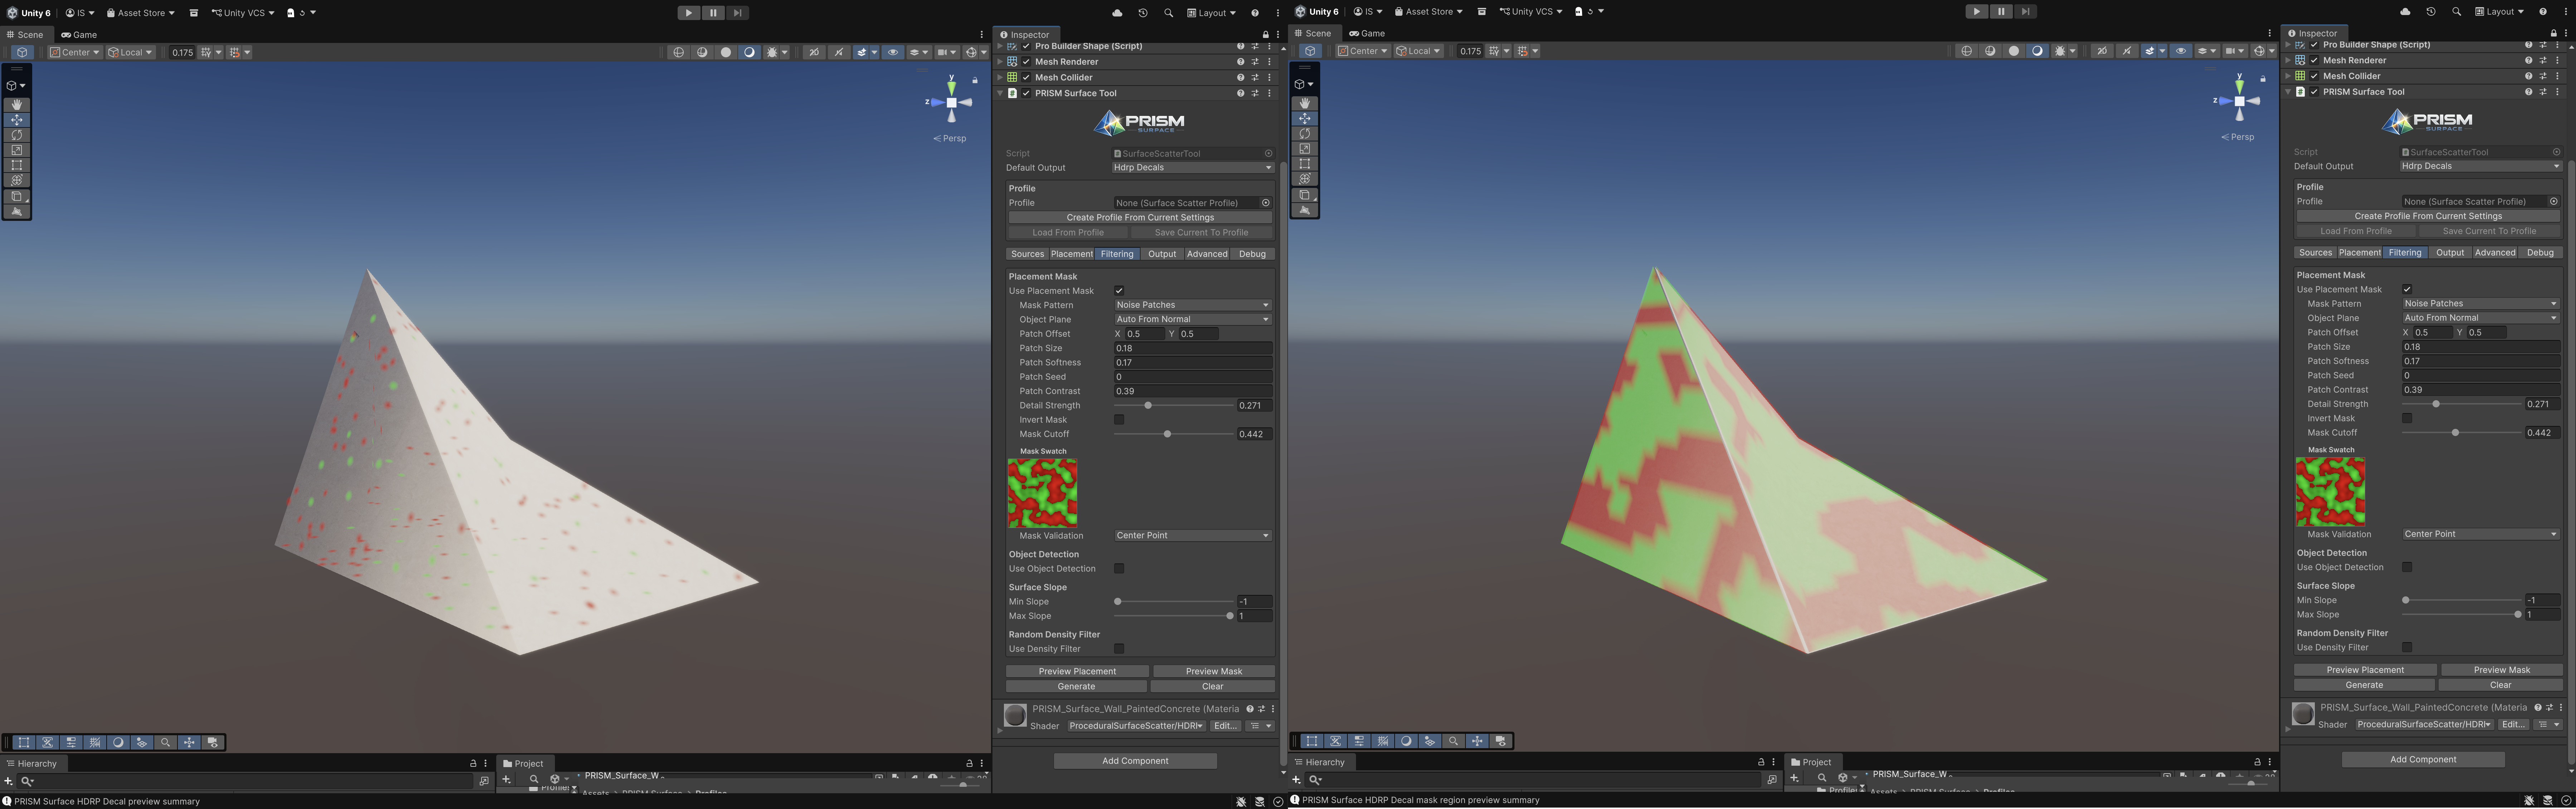The image size is (2576, 809).
Task: Click the add plus icon in right Project panel
Action: (x=1795, y=778)
